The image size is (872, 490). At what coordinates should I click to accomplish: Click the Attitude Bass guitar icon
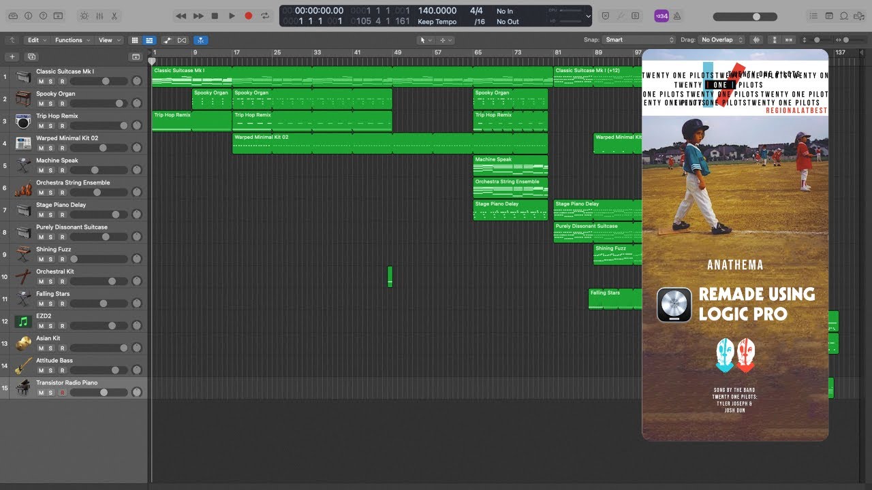click(x=23, y=365)
